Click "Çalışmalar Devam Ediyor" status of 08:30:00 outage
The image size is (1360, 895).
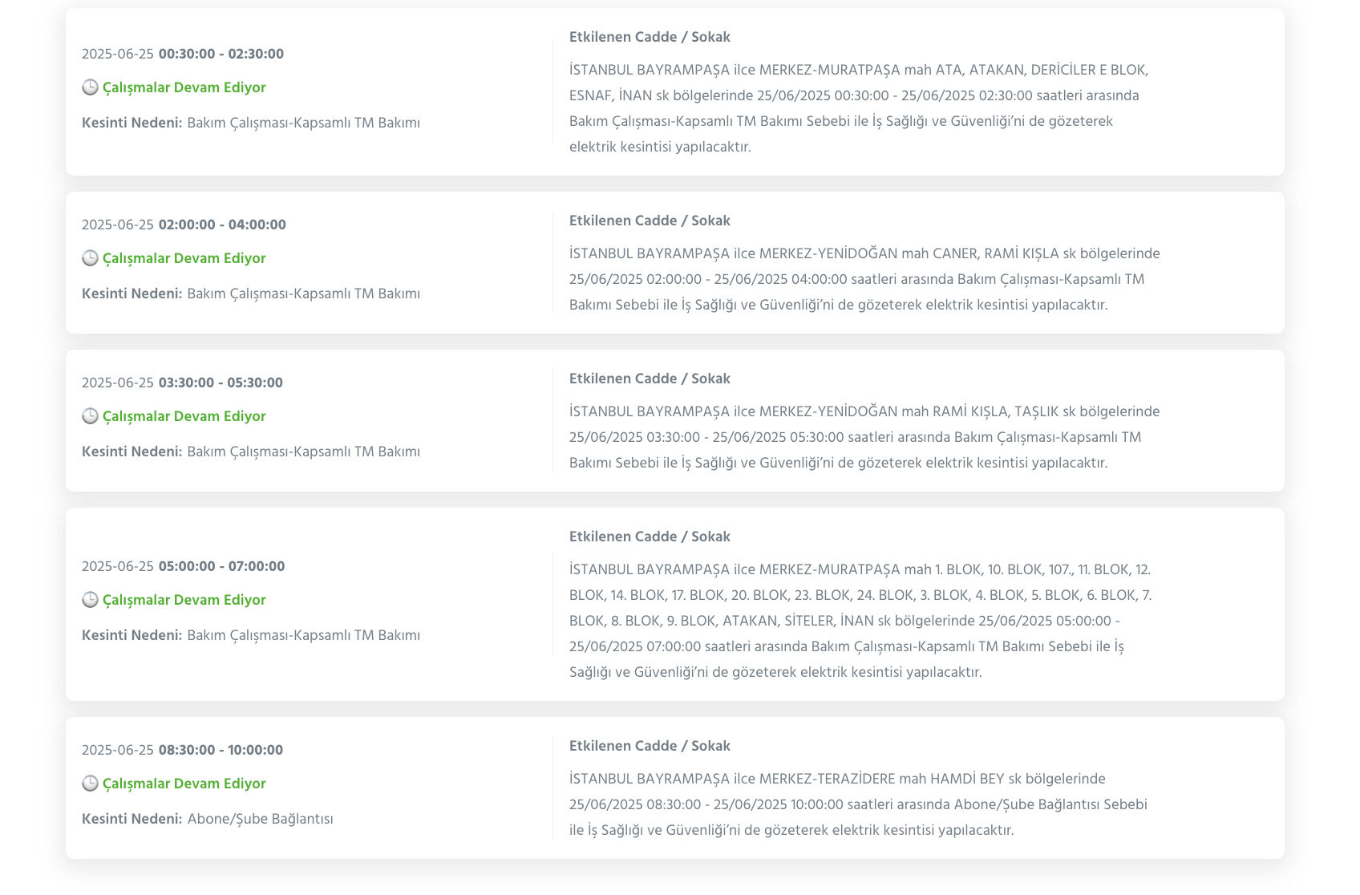click(x=184, y=784)
